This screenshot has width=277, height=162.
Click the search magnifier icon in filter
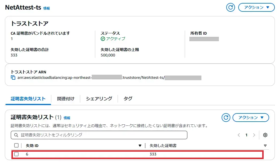(16, 135)
